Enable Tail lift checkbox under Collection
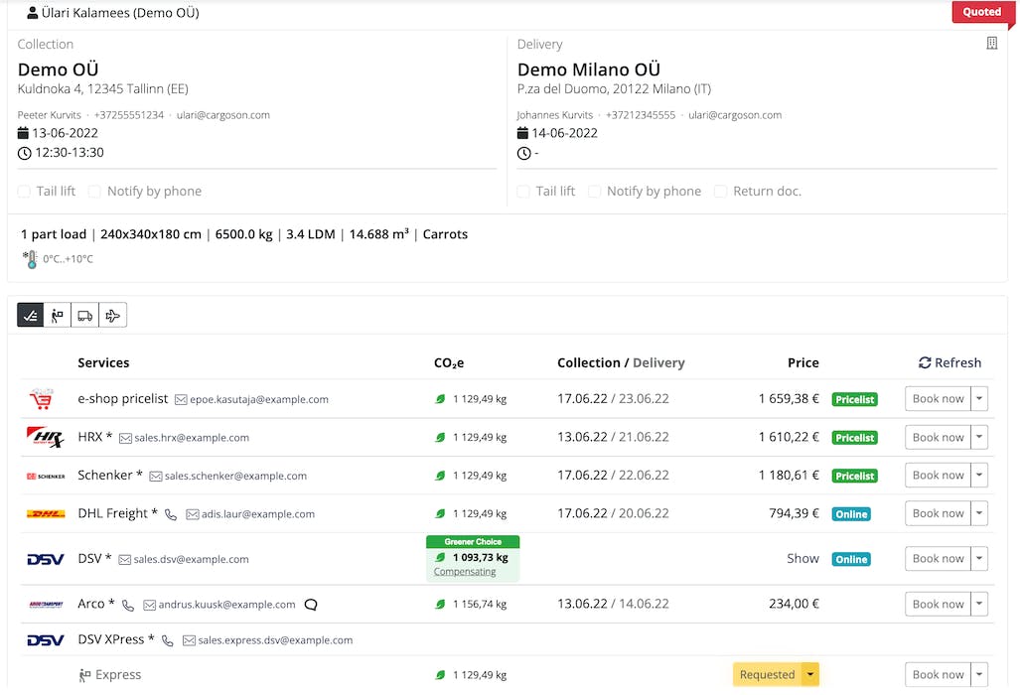This screenshot has width=1020, height=695. 24,192
